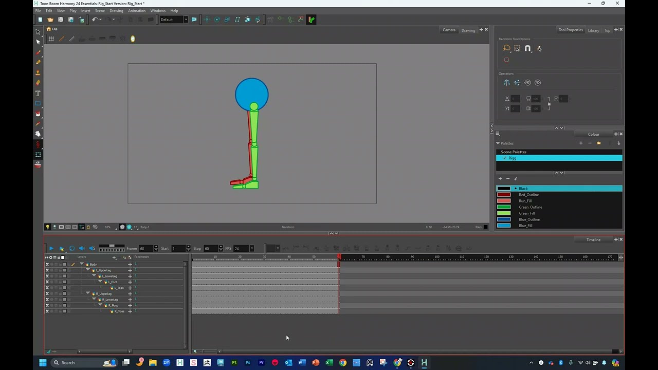Click the Flip Horizontal operation icon

[x=507, y=82]
